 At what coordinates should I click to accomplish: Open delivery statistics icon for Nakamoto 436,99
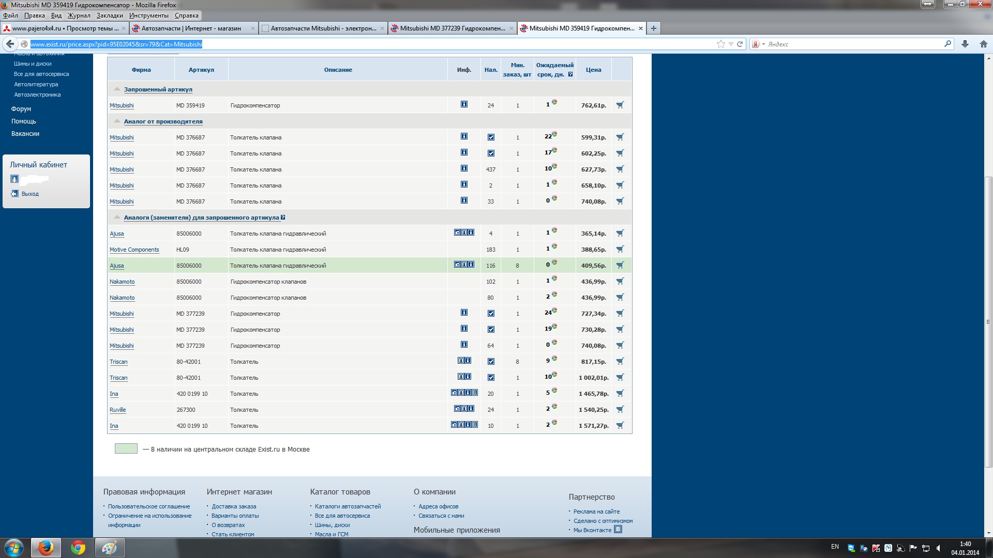pos(554,279)
